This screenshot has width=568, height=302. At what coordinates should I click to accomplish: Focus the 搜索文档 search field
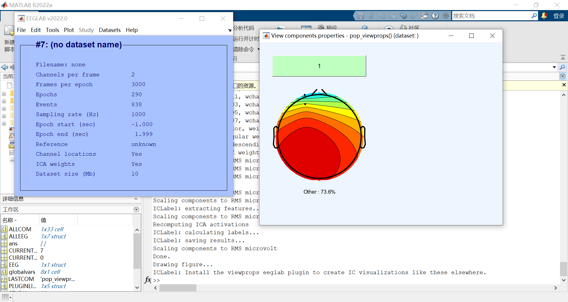point(491,16)
